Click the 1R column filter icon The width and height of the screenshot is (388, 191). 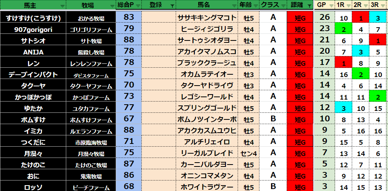point(347,6)
